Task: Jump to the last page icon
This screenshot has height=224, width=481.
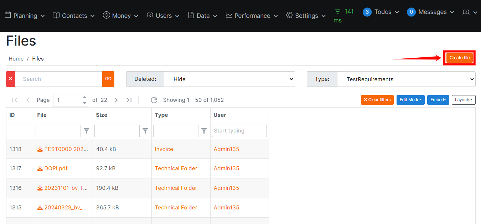Action: pos(129,100)
